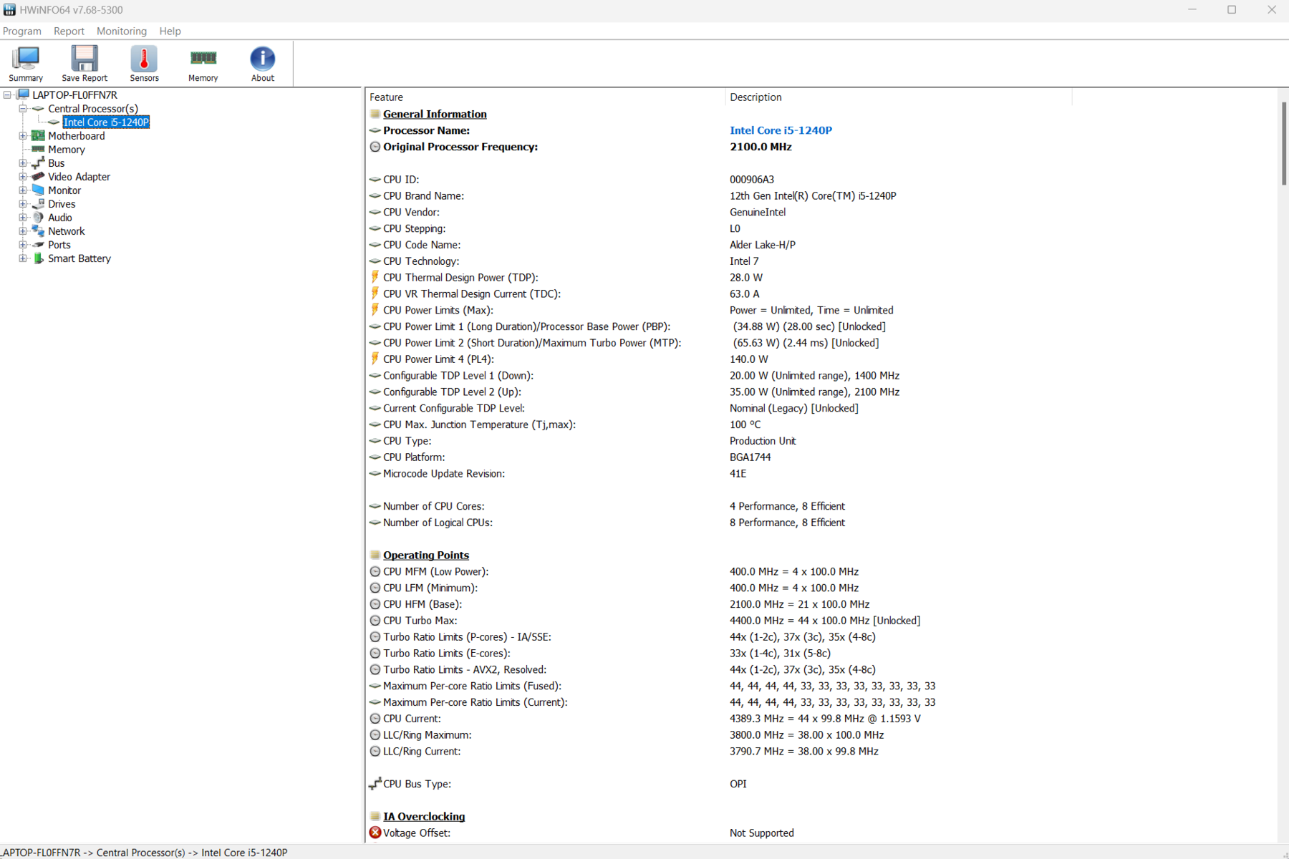Click the HWiNFO64 title bar app icon
This screenshot has height=859, width=1289.
[x=9, y=9]
